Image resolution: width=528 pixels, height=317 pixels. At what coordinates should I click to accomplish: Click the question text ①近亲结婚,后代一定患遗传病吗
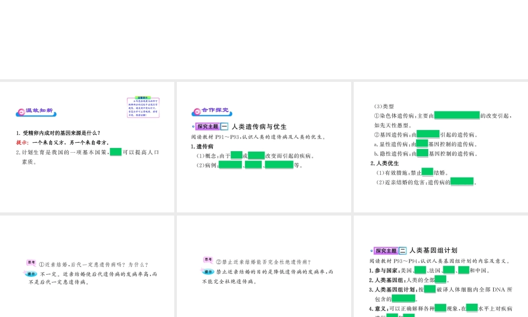click(x=93, y=265)
